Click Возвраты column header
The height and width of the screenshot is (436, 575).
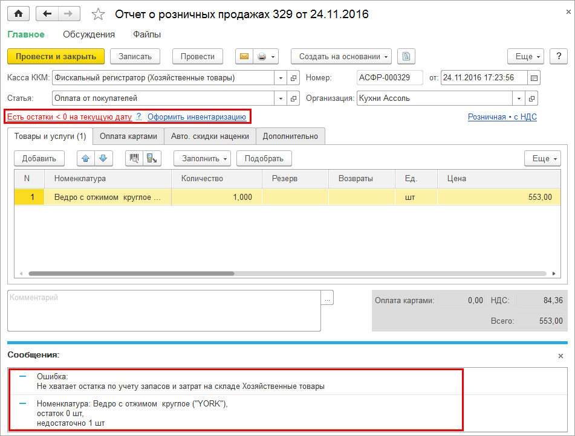pos(362,178)
